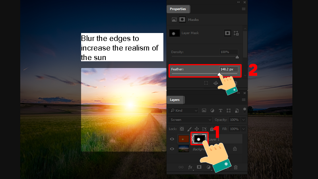This screenshot has height=179, width=318.
Task: Toggle lock transparent pixels
Action: coord(182,129)
